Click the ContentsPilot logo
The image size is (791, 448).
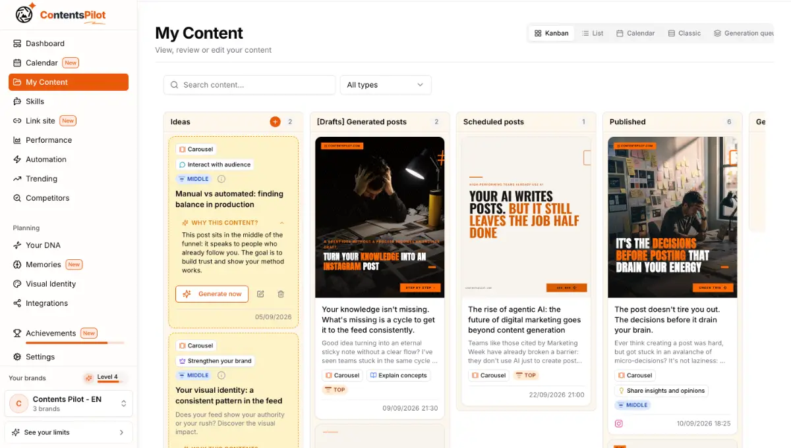point(61,14)
